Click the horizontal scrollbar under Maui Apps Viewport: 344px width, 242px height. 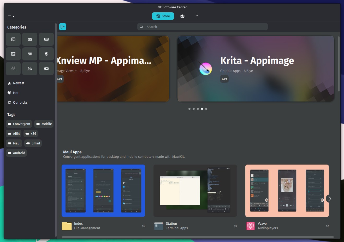198,237
